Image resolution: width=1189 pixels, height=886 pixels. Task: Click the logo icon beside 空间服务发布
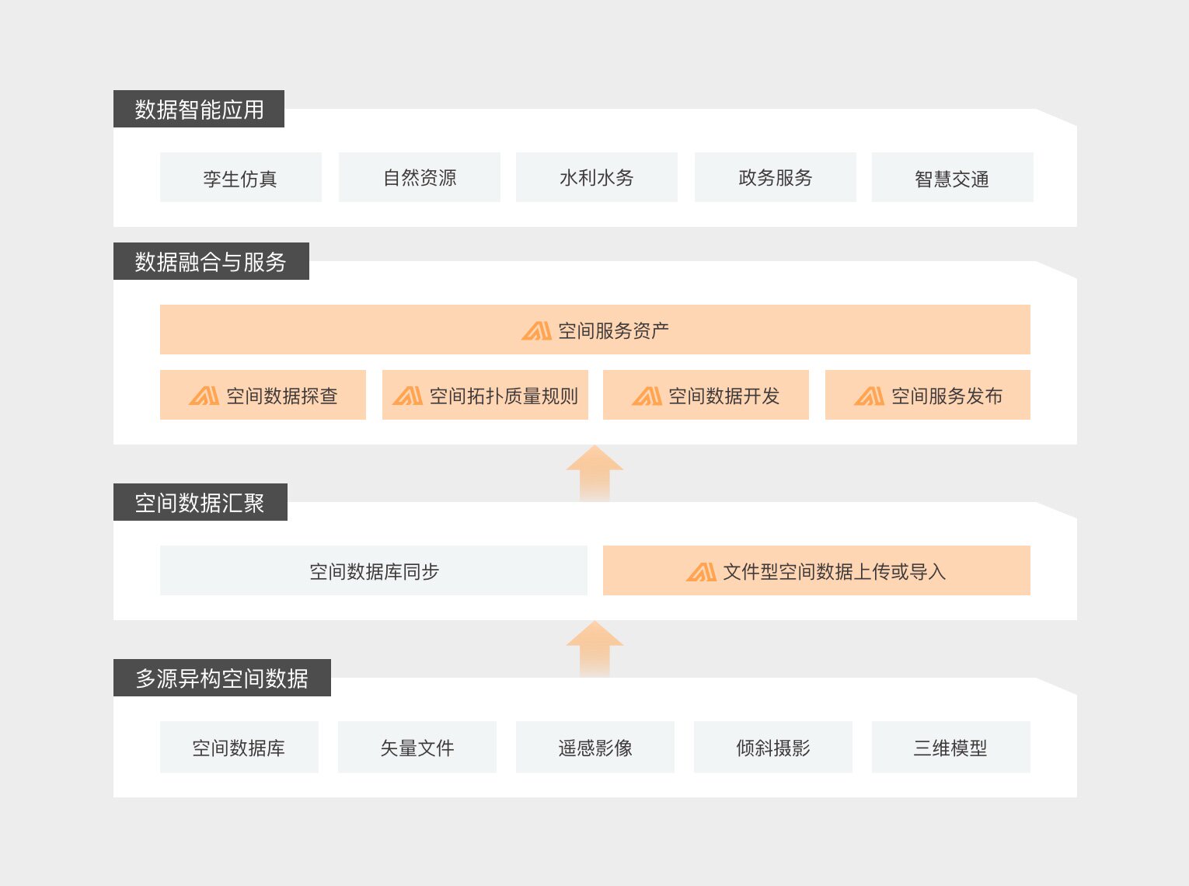[869, 396]
